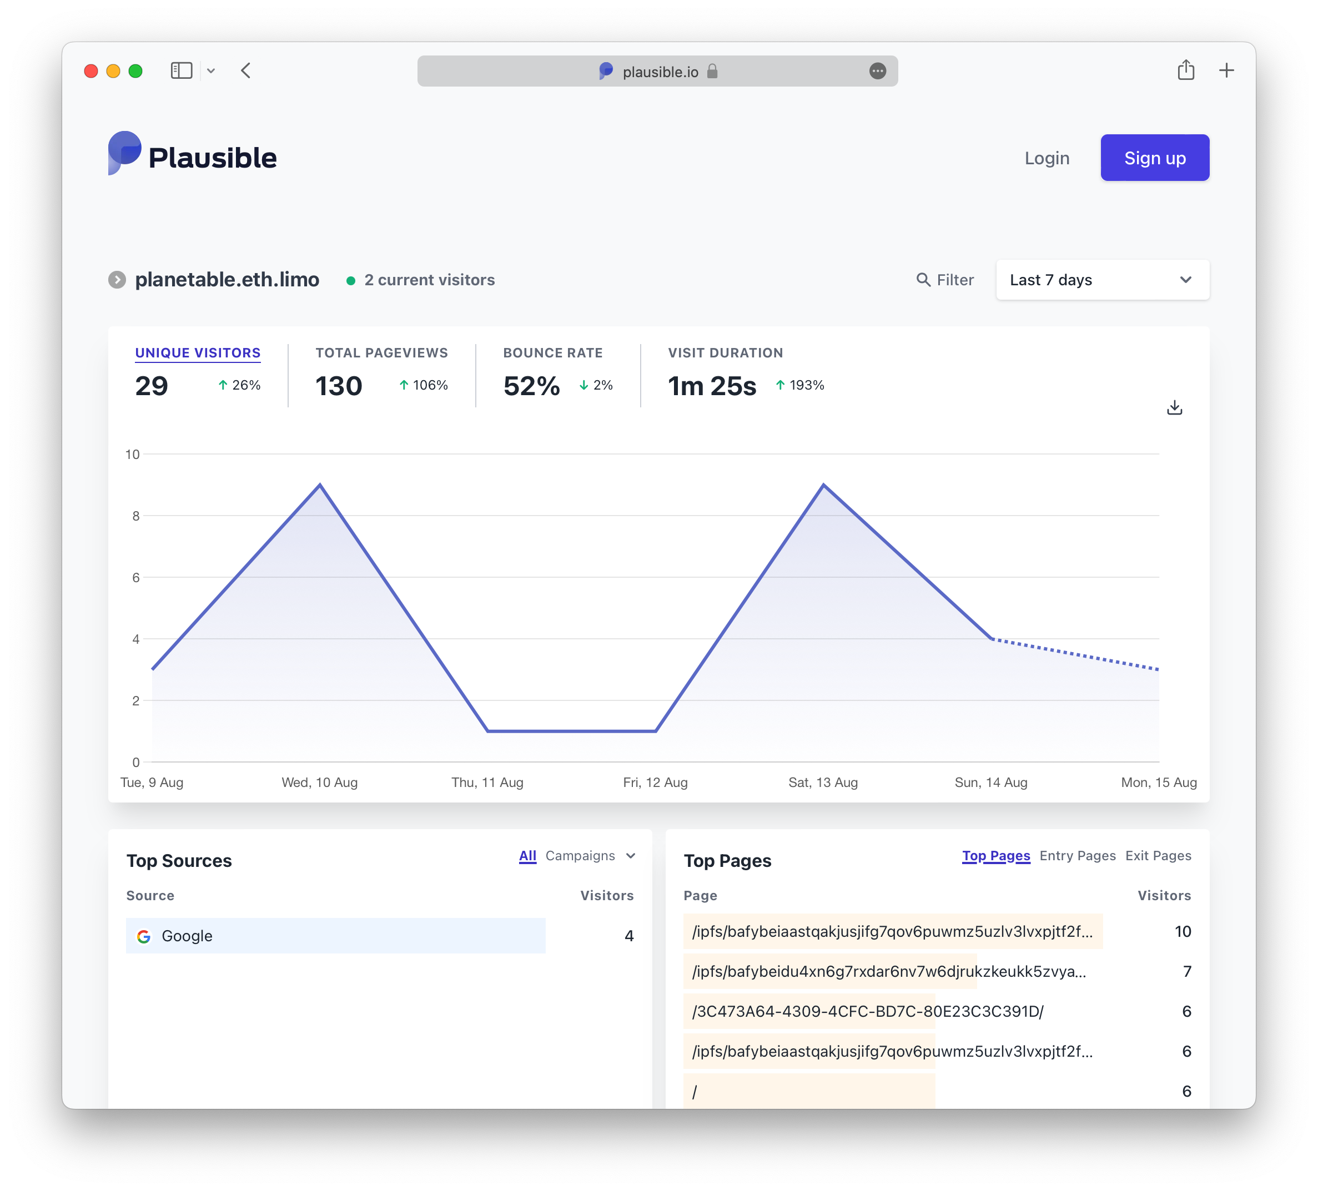
Task: Click the Login link
Action: click(x=1046, y=158)
